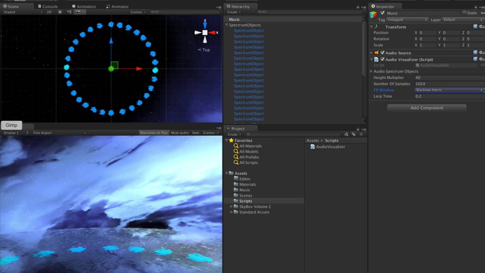This screenshot has height=273, width=485.
Task: Click the Lerp Time value field
Action: pyautogui.click(x=449, y=96)
